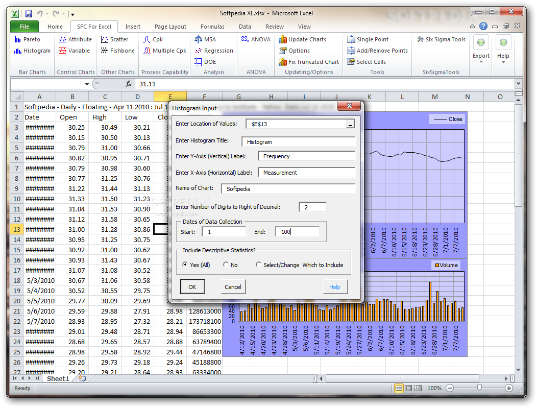This screenshot has width=537, height=408.
Task: Click the Select Cells tool
Action: 367,62
